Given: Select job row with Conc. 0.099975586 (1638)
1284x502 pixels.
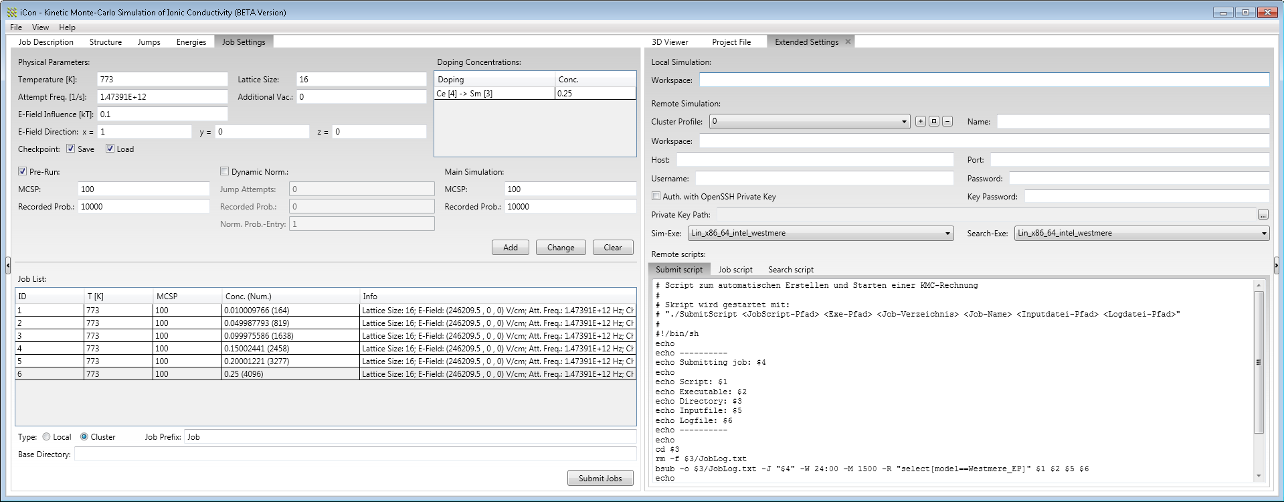Looking at the screenshot, I should point(325,335).
